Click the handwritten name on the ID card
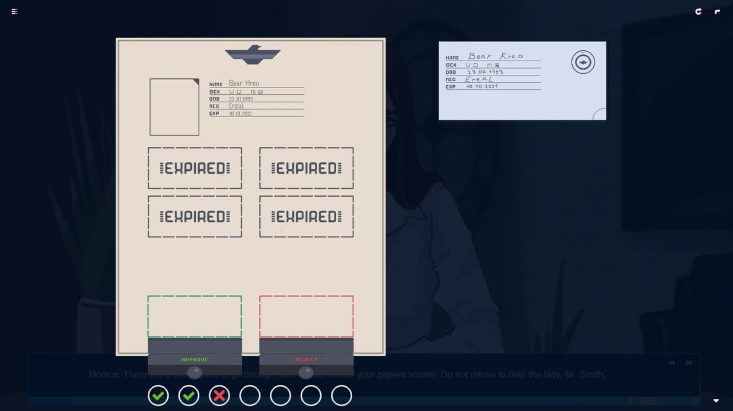 pyautogui.click(x=496, y=56)
